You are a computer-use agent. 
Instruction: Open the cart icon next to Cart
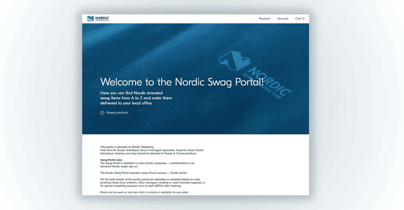pos(303,19)
